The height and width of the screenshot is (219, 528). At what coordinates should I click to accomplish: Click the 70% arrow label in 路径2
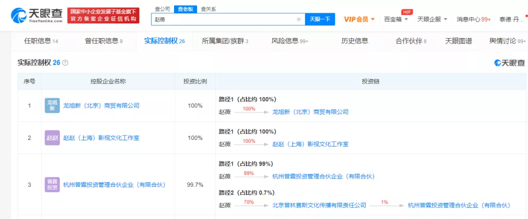click(x=249, y=202)
